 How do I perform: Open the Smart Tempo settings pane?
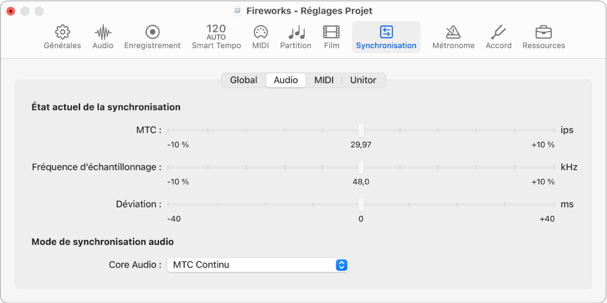(216, 33)
